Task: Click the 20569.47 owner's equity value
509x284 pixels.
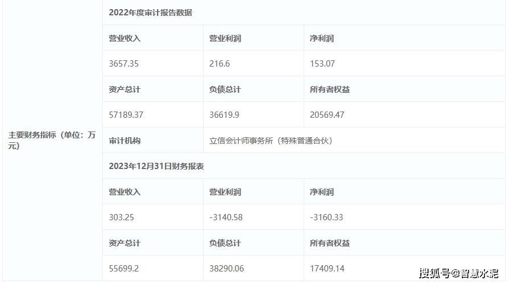Action: (x=328, y=115)
